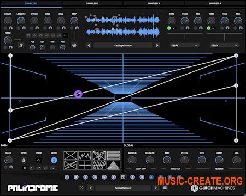This screenshot has width=246, height=196.
Task: Select the cross grid path preset thumbnail
Action: pos(85,165)
